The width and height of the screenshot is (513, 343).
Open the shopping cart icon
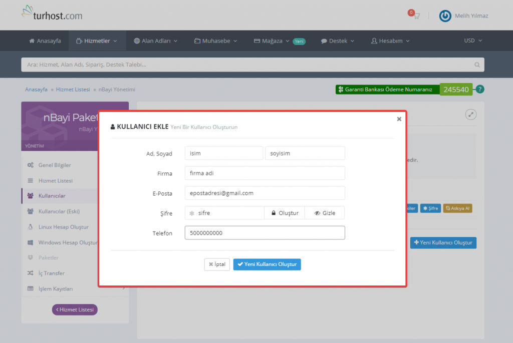pyautogui.click(x=416, y=16)
